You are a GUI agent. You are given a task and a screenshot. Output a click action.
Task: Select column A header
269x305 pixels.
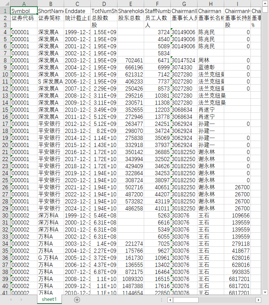(x=24, y=4)
